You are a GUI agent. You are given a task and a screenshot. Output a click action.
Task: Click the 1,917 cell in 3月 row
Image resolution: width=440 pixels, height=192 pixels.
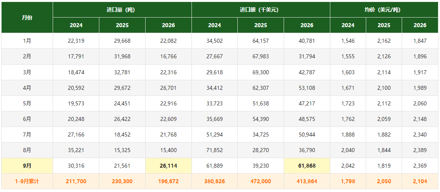(x=420, y=72)
